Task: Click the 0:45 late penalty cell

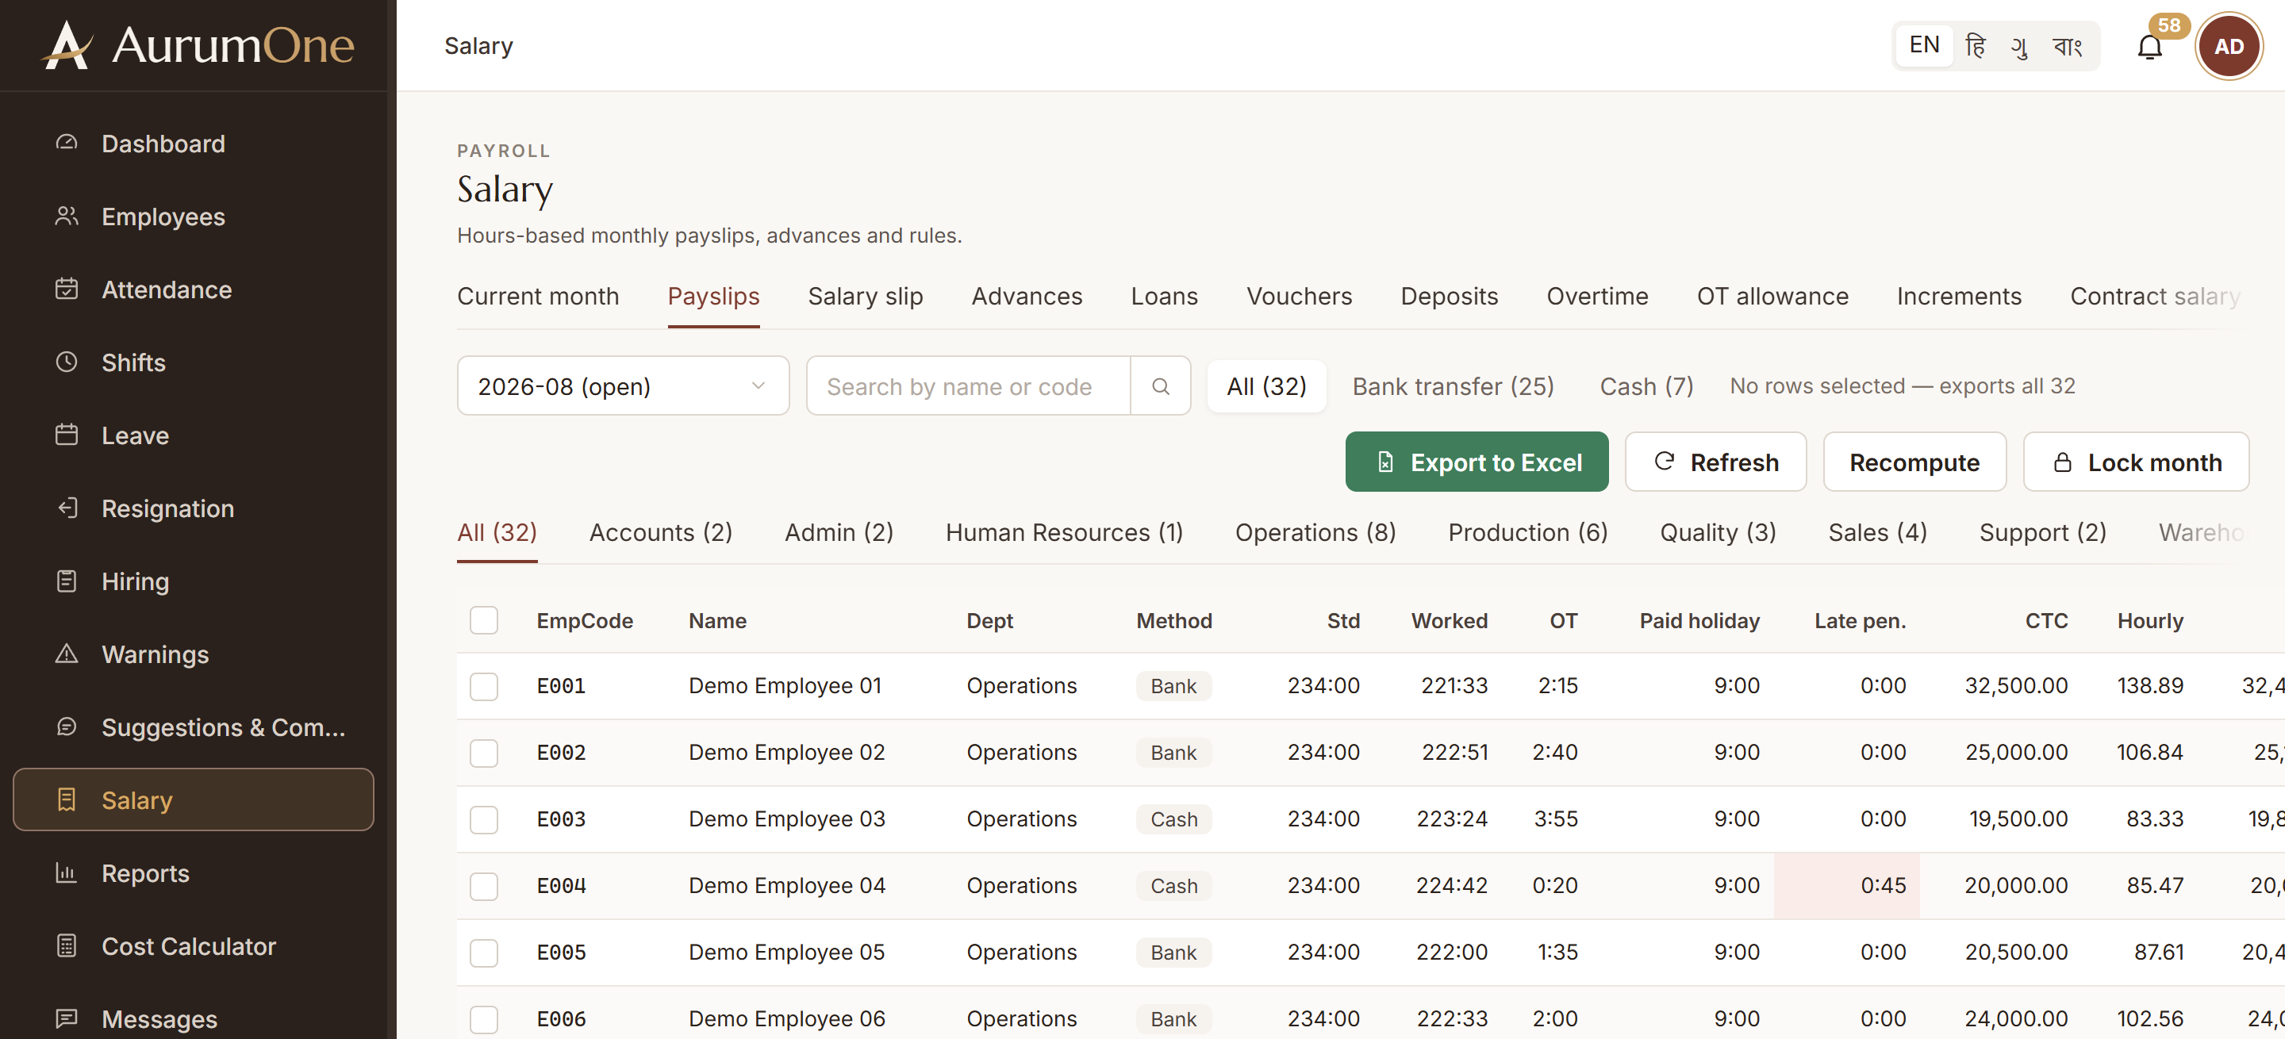Action: (1847, 886)
